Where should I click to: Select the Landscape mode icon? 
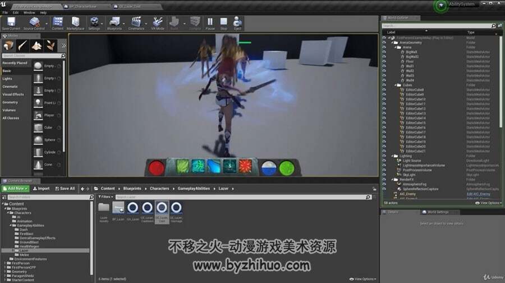point(36,45)
